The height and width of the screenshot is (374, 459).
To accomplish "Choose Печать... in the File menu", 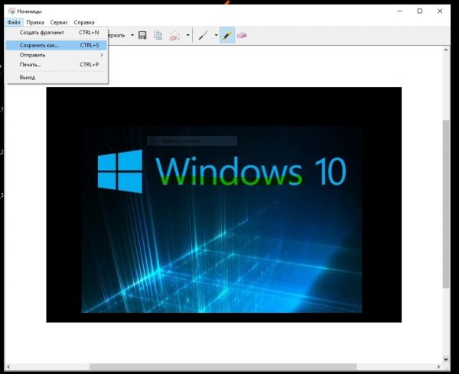I will coord(57,65).
